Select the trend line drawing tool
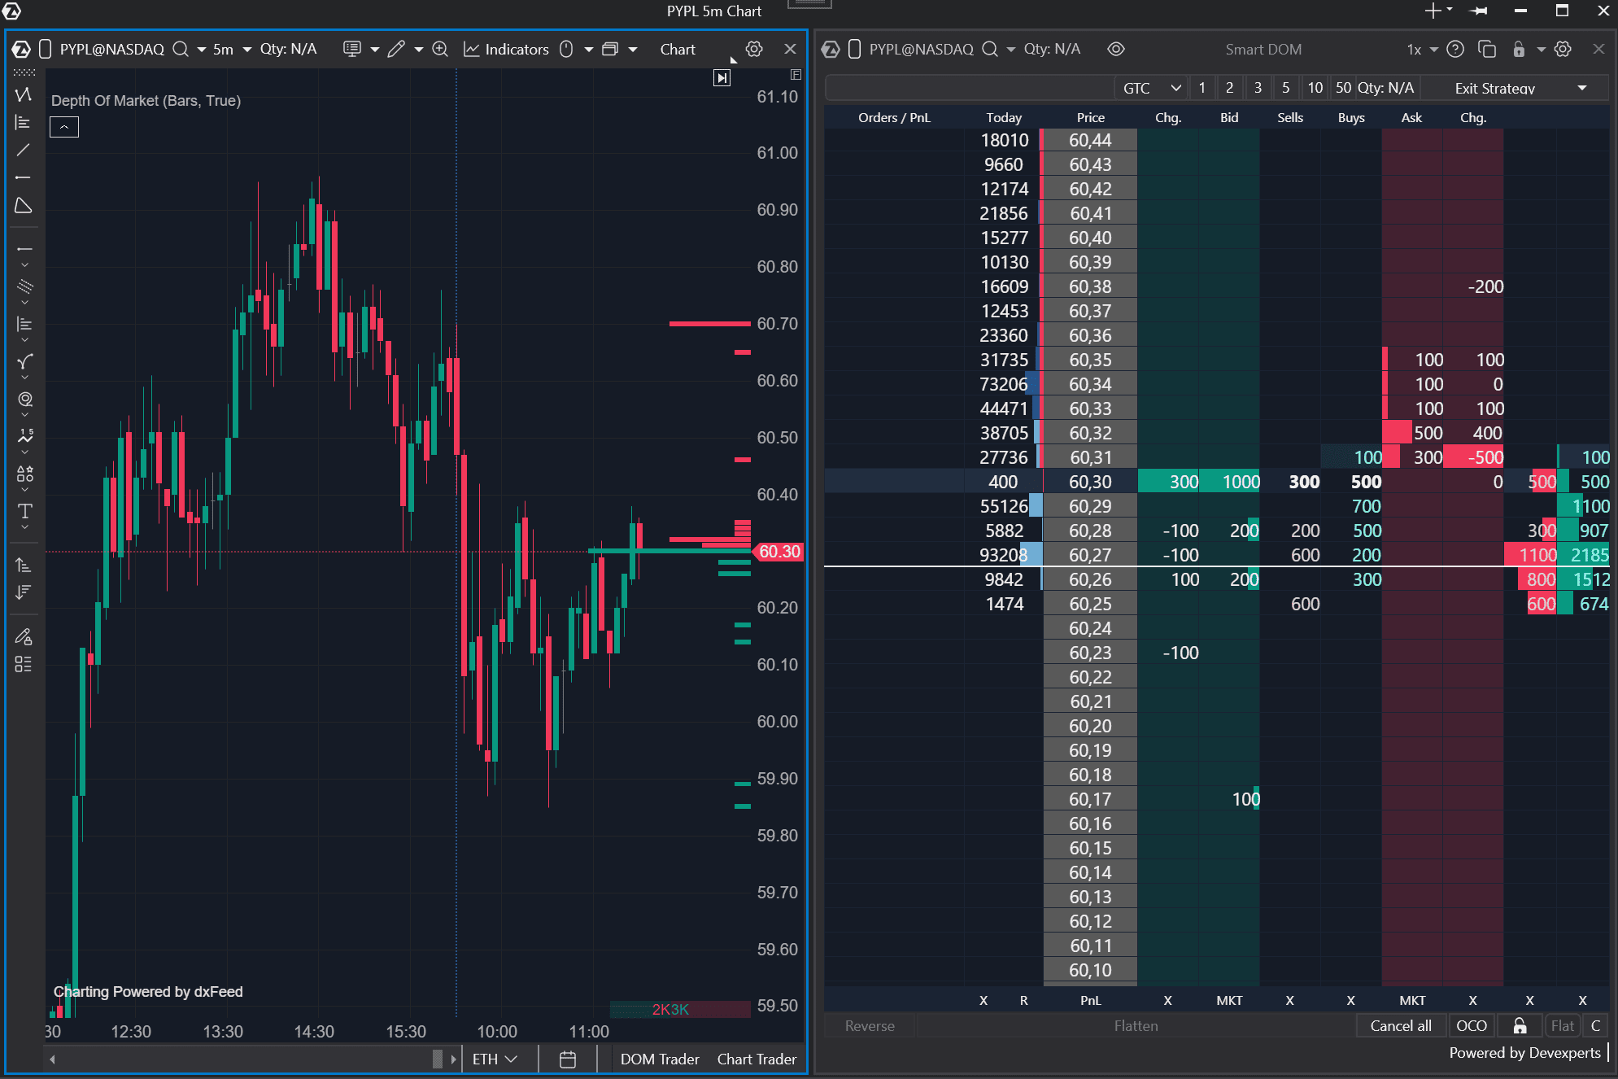 (24, 150)
